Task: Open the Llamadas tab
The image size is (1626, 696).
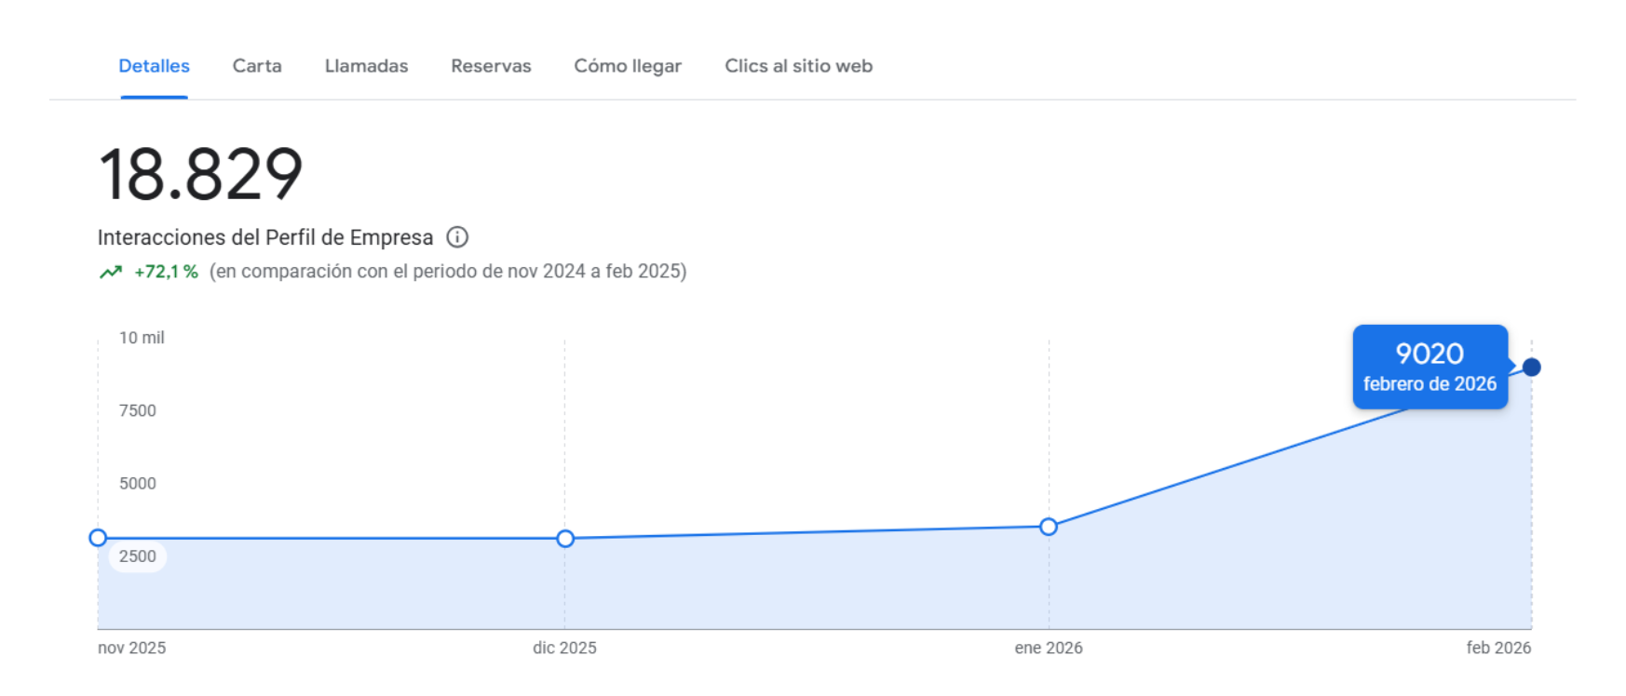Action: [366, 66]
